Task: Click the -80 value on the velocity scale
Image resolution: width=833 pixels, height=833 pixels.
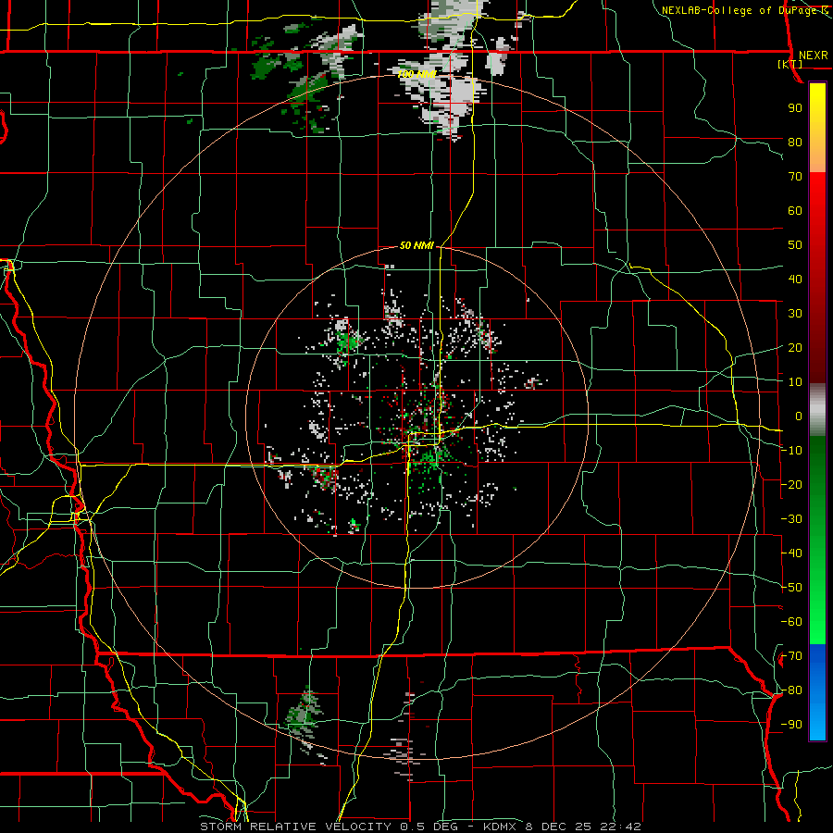Action: (791, 690)
